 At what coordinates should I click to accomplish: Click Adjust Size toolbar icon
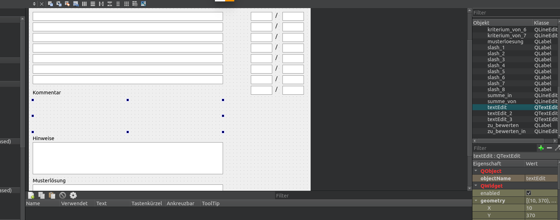pyautogui.click(x=144, y=4)
